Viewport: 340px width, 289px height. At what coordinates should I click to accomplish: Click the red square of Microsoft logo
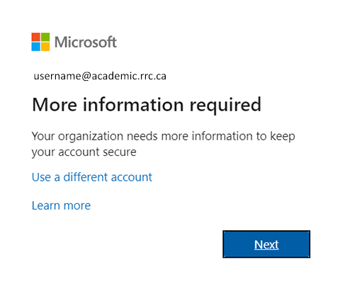tap(35, 37)
